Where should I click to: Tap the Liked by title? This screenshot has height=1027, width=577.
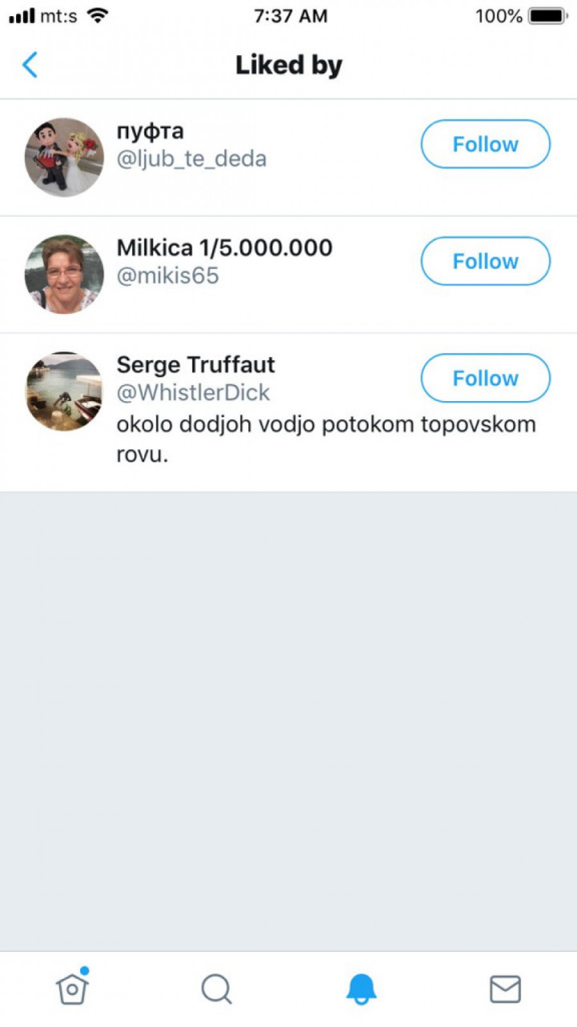pos(288,65)
